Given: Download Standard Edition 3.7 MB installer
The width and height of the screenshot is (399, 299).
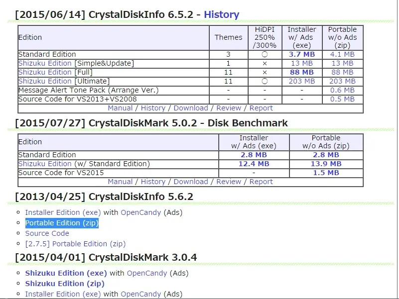Looking at the screenshot, I should (x=302, y=54).
